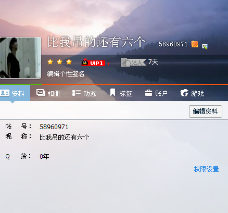Viewport: 228px width, 213px height.
Task: Open the 权限设置 link
Action: (206, 169)
